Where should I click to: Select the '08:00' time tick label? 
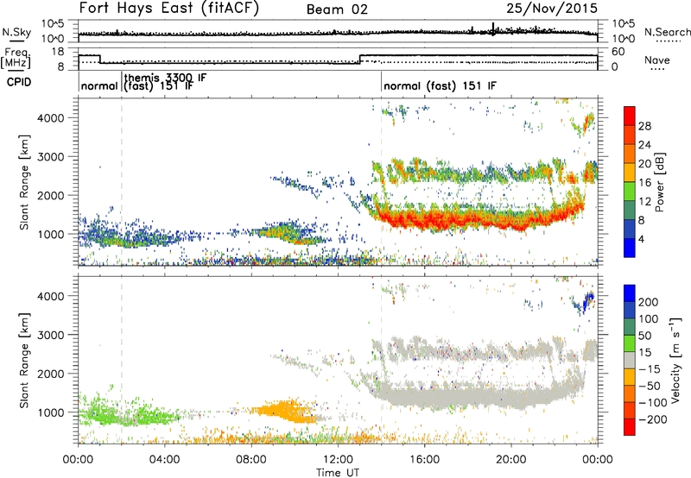pos(251,460)
